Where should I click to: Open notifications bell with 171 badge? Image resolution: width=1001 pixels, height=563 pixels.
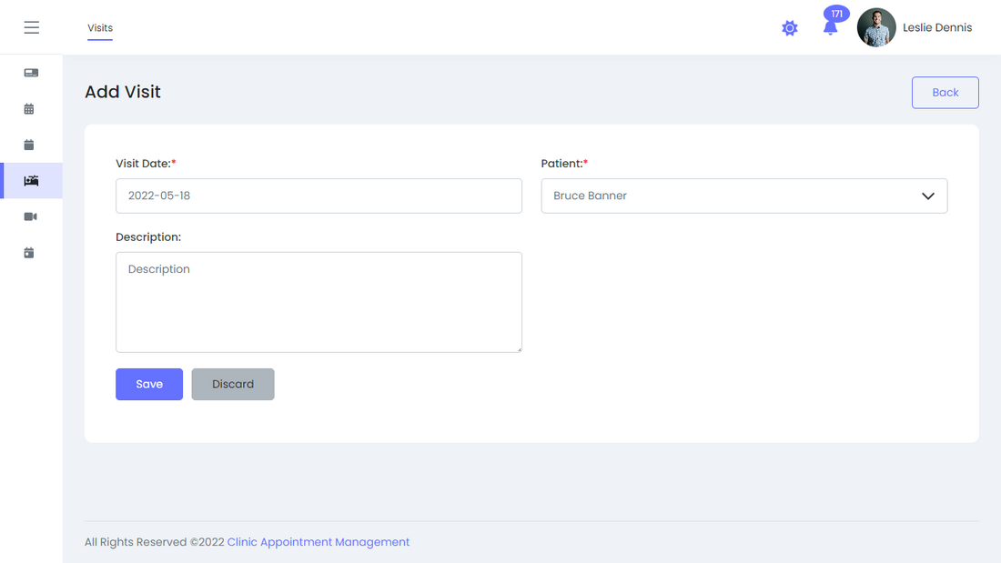830,27
